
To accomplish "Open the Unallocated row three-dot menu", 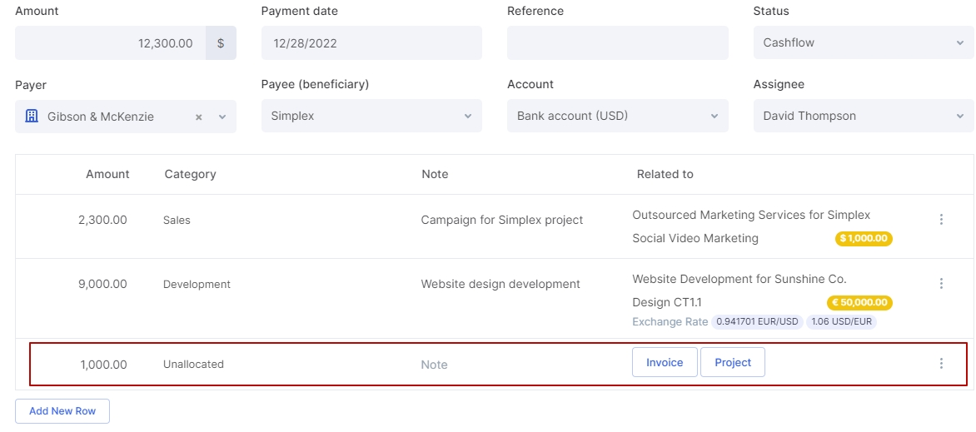I will (x=941, y=364).
